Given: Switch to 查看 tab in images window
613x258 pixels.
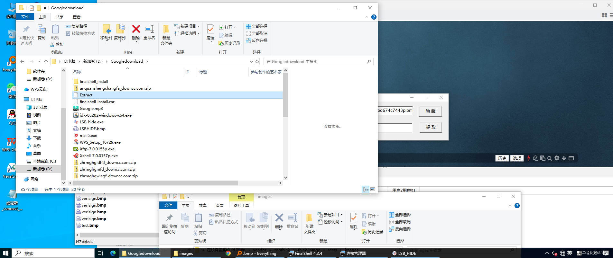Looking at the screenshot, I should point(220,205).
